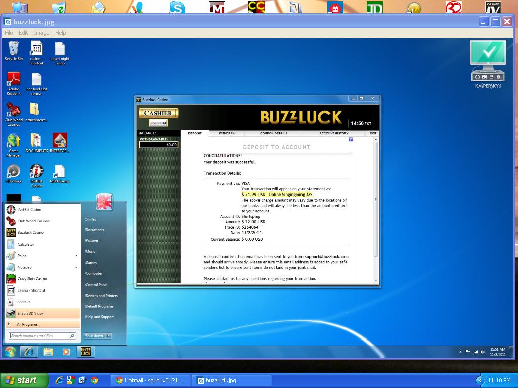Click the Windows 7 Start orb
This screenshot has height=388, width=518.
point(10,352)
